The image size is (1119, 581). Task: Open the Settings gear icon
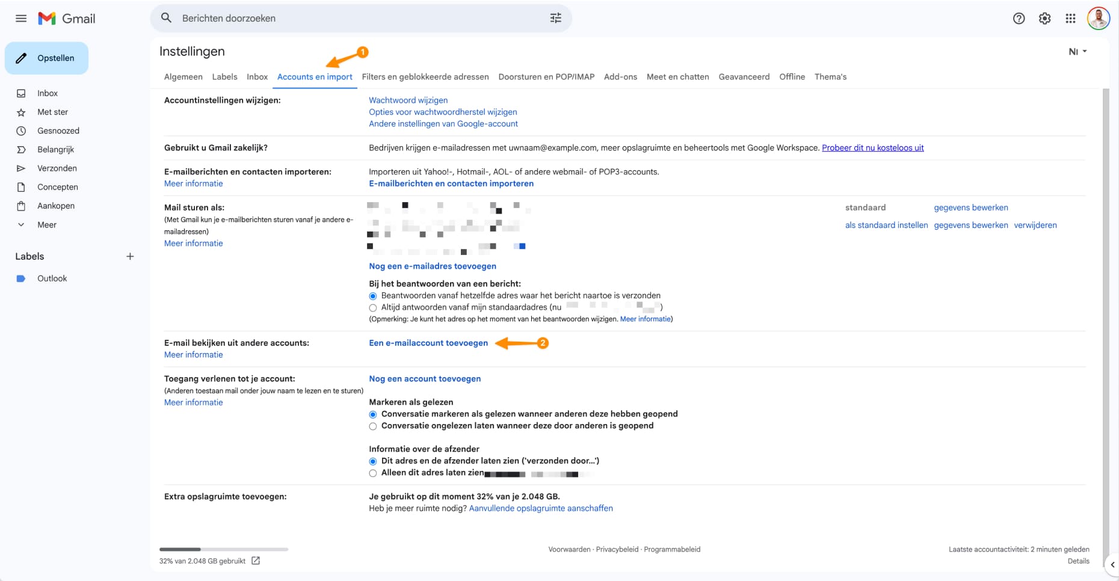click(1044, 19)
